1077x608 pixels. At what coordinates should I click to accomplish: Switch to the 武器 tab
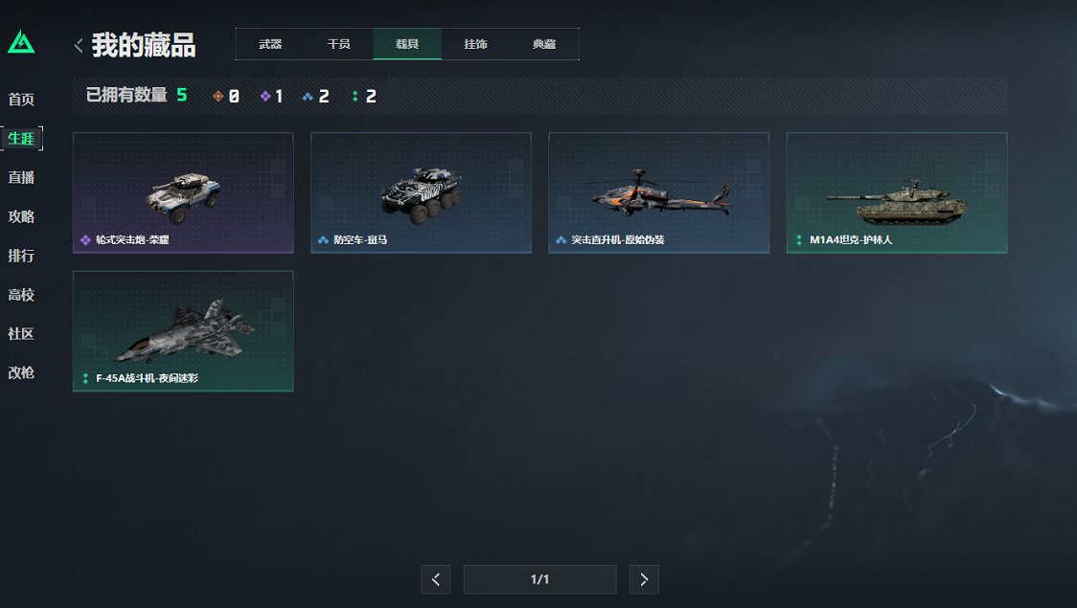pyautogui.click(x=270, y=44)
